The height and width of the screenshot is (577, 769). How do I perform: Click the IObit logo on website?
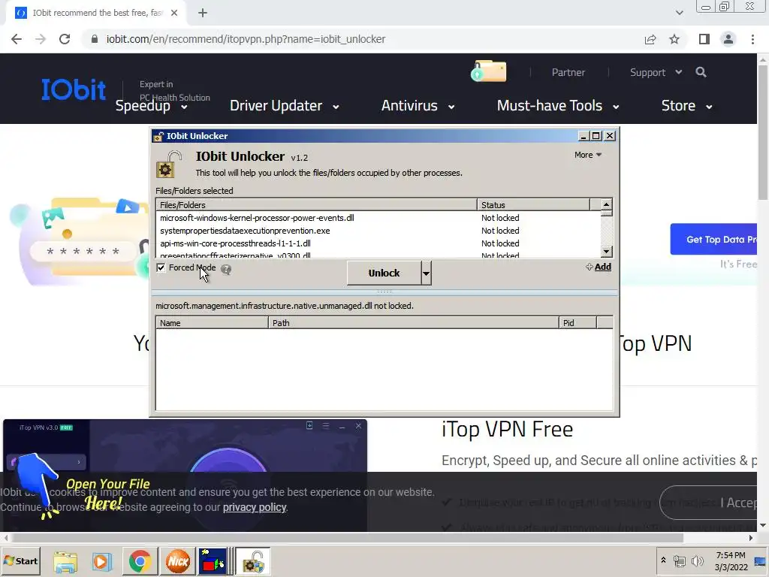(74, 90)
